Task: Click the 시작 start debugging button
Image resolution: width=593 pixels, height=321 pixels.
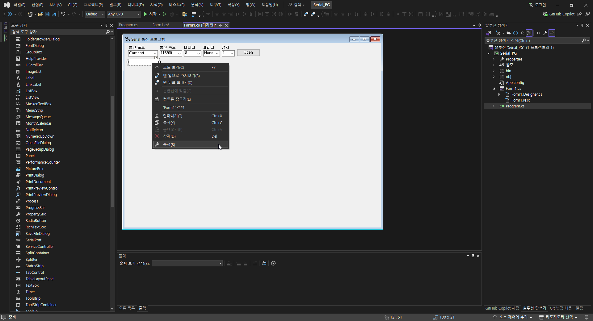Action: point(150,14)
